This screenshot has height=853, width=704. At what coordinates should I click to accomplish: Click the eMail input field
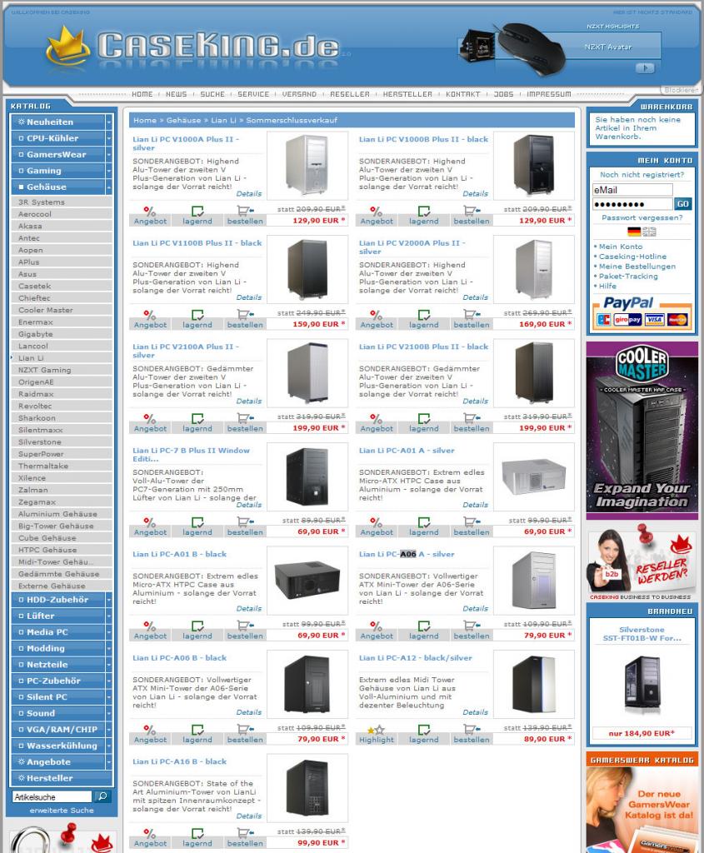[632, 190]
